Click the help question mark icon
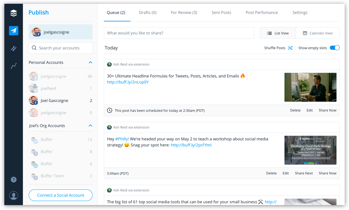Screen dimensions: 349x210 13,180
